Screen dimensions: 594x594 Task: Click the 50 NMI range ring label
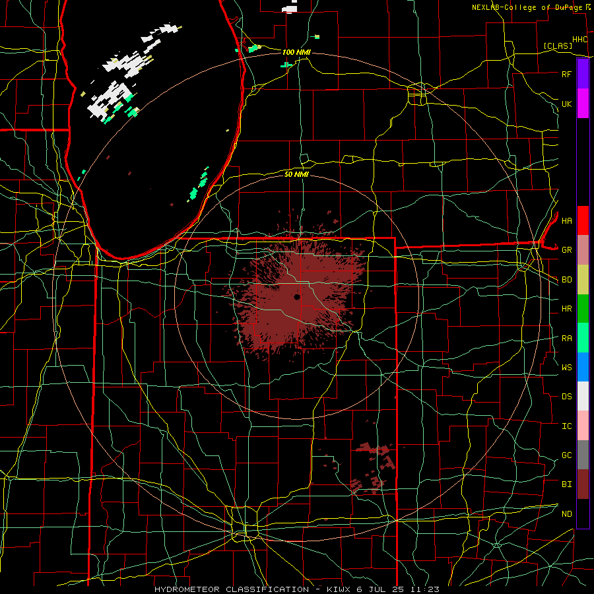(x=296, y=174)
